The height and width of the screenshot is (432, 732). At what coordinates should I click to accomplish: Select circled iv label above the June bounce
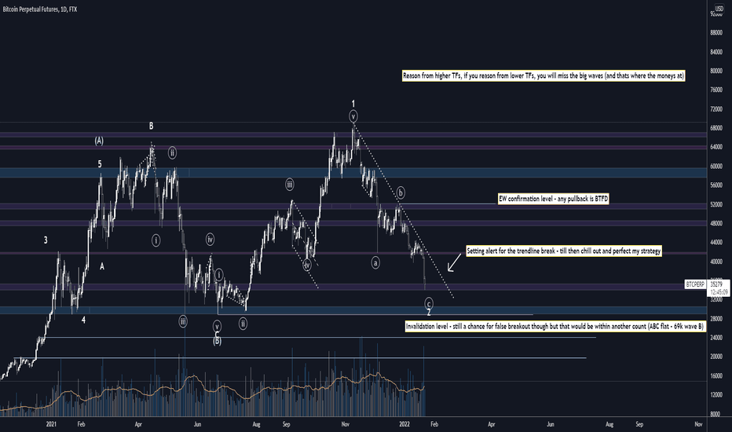point(210,240)
